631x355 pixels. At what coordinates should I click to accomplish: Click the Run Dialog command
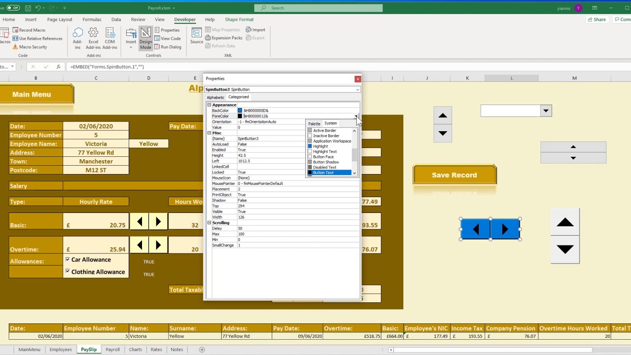168,47
